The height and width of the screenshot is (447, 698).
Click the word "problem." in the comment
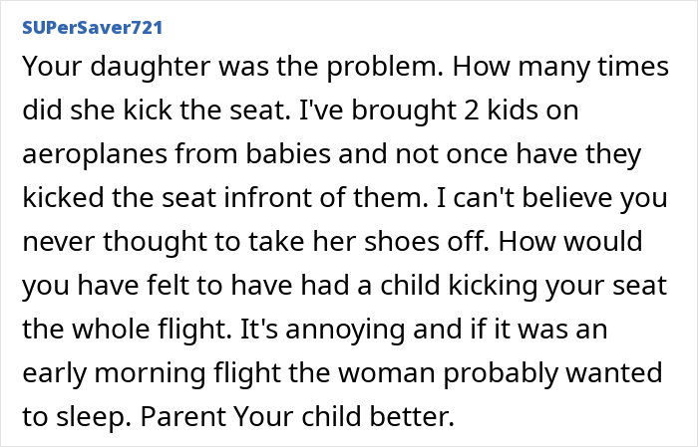coord(385,67)
